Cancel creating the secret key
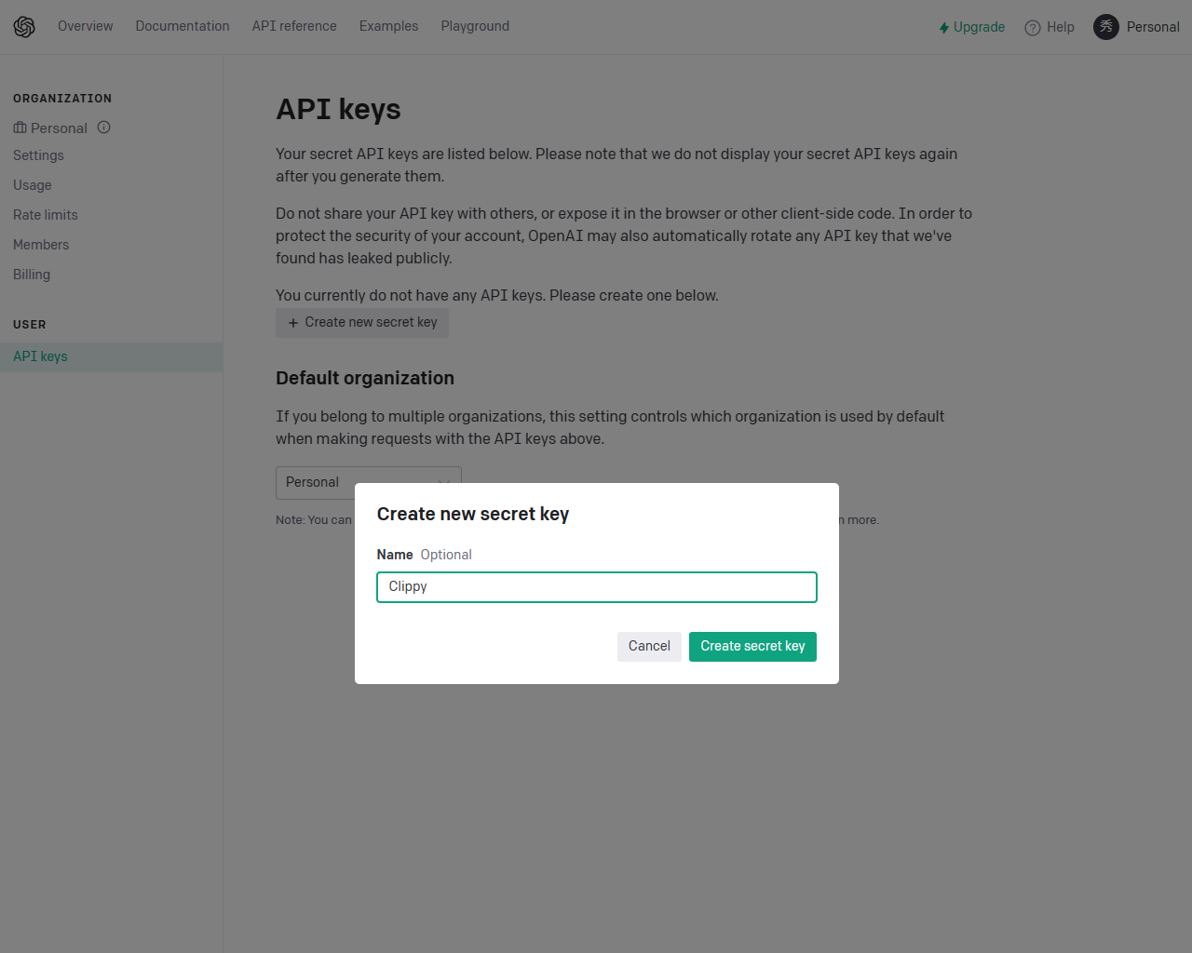This screenshot has width=1192, height=953. [x=649, y=646]
